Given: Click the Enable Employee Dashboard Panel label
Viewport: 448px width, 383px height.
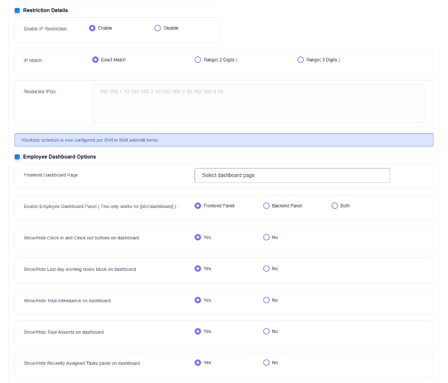Looking at the screenshot, I should pyautogui.click(x=101, y=206).
